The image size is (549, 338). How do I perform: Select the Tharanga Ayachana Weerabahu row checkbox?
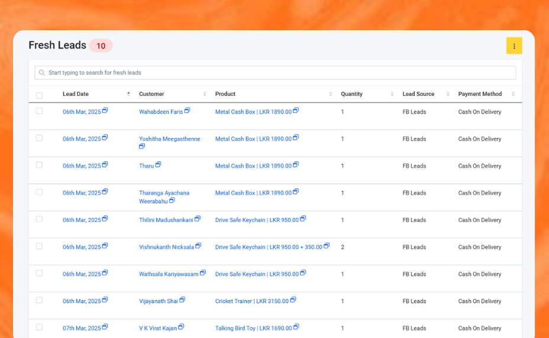tap(39, 192)
